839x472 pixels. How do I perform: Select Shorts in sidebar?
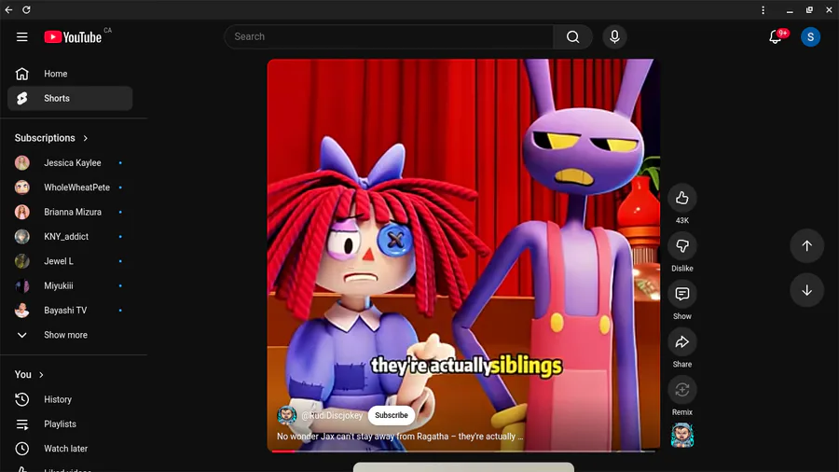tap(70, 99)
